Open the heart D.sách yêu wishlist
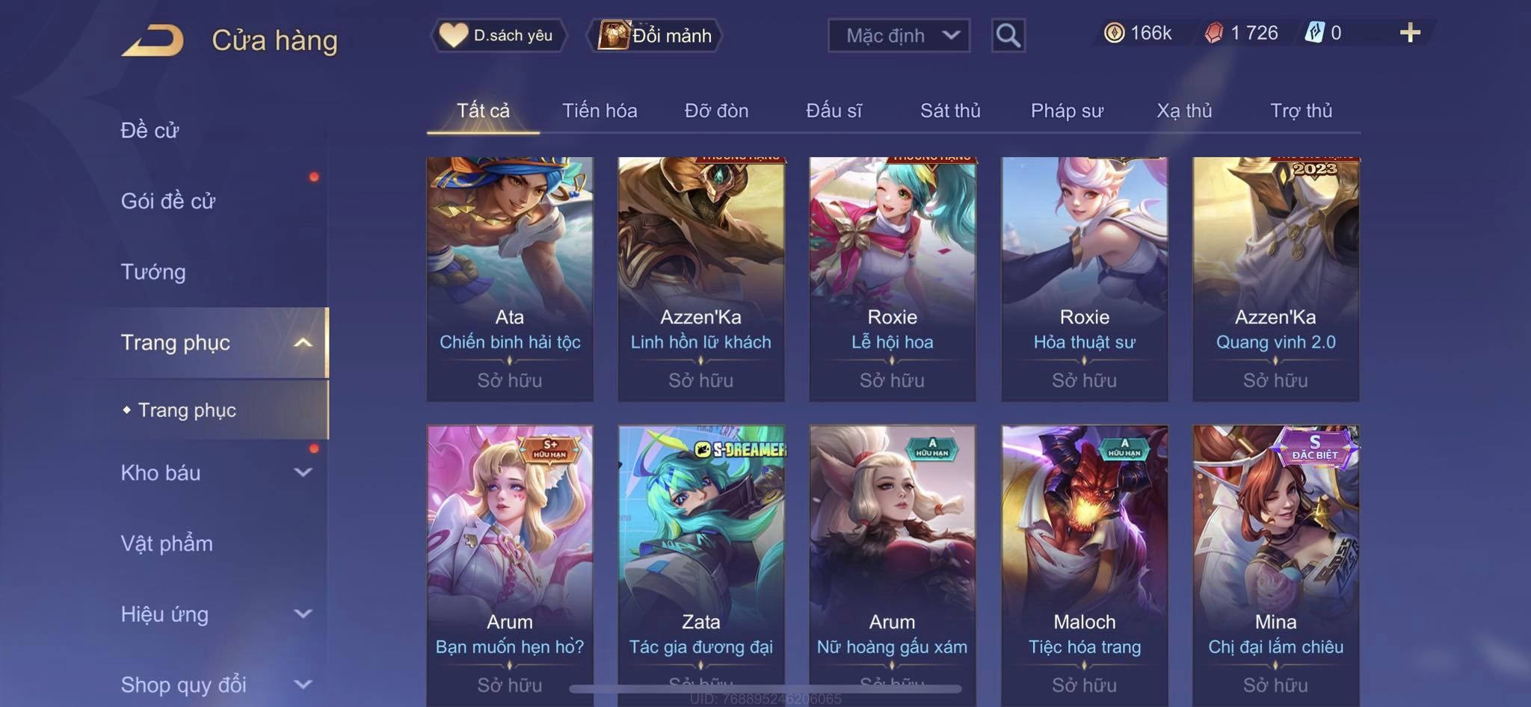The width and height of the screenshot is (1531, 707). tap(498, 35)
